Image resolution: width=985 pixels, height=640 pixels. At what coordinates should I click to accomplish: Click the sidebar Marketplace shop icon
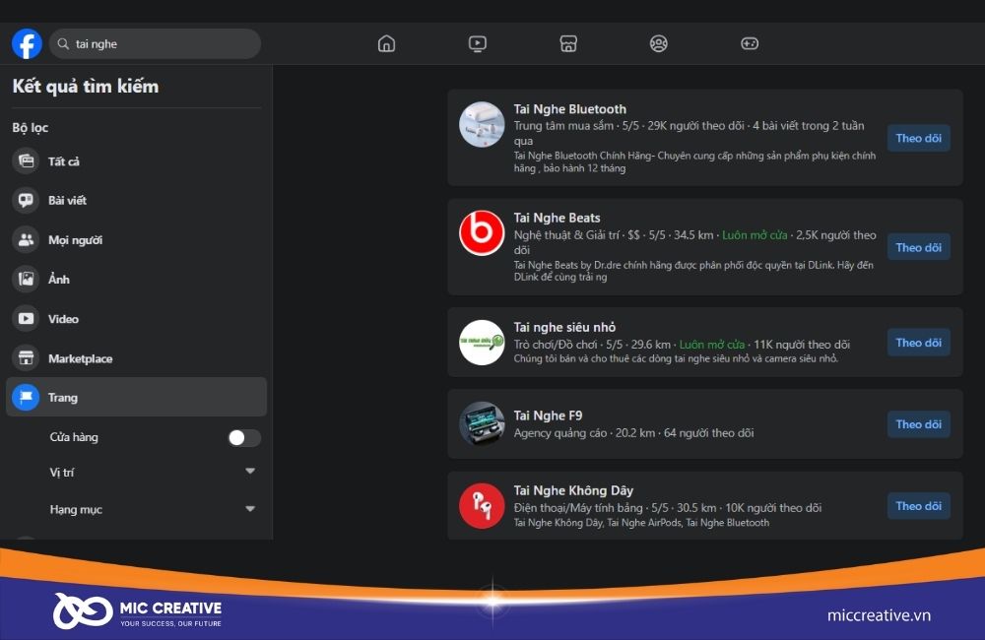coord(26,358)
